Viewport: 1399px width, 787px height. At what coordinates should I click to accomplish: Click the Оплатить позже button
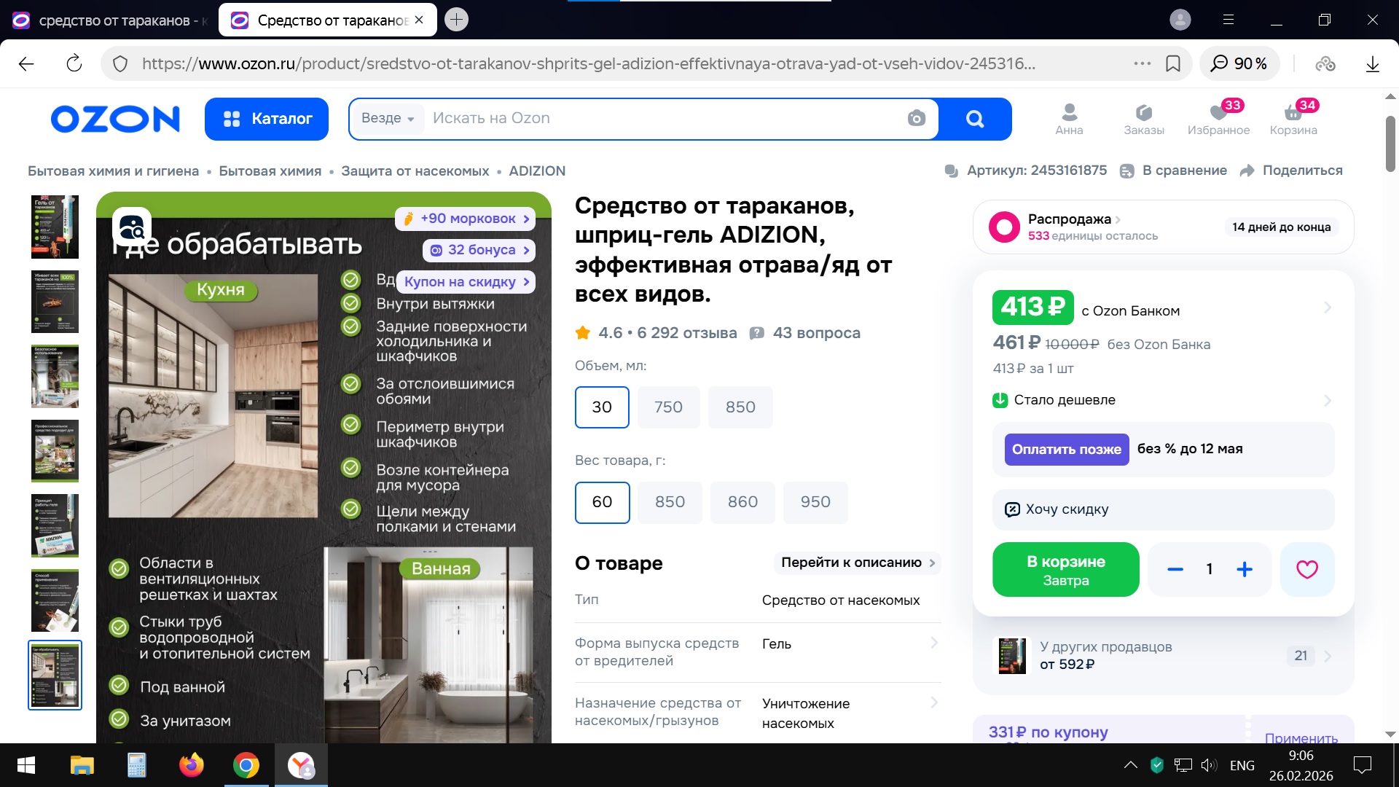pyautogui.click(x=1066, y=450)
